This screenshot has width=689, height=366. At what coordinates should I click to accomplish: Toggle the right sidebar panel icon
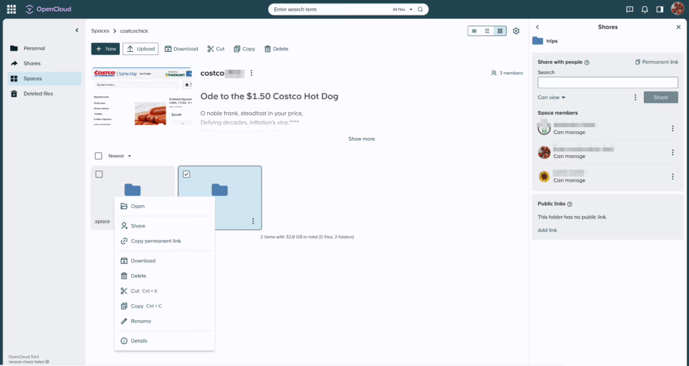659,9
